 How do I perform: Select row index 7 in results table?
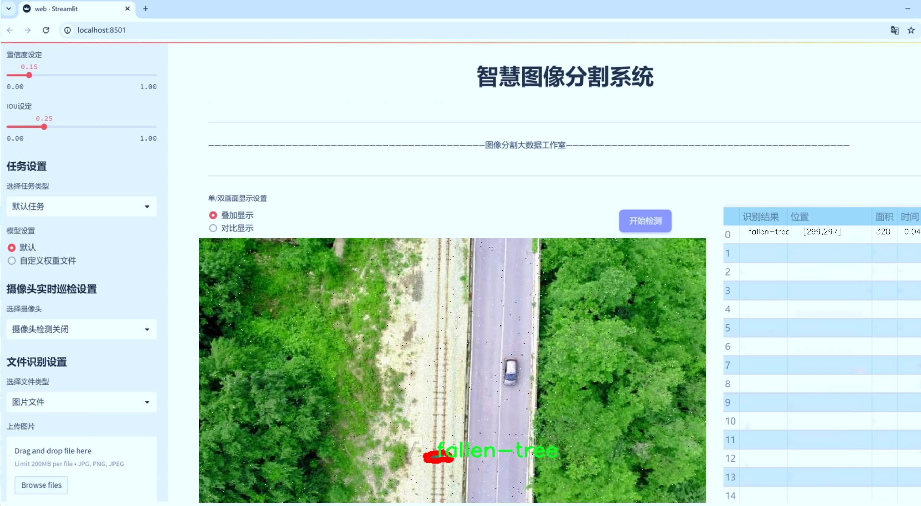(731, 365)
